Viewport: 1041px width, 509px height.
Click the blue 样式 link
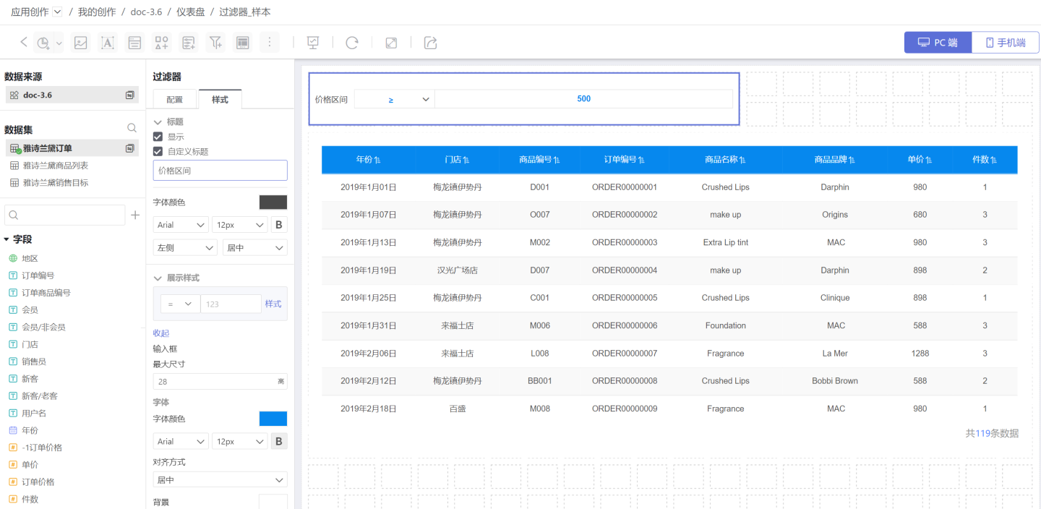(273, 304)
